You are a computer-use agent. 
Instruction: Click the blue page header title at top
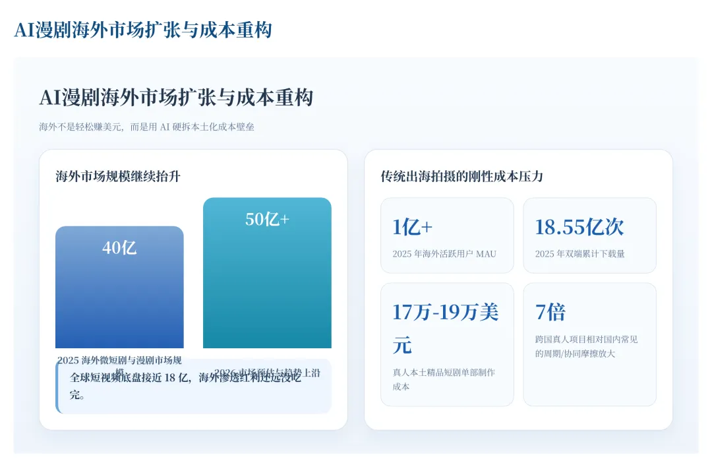tap(143, 30)
